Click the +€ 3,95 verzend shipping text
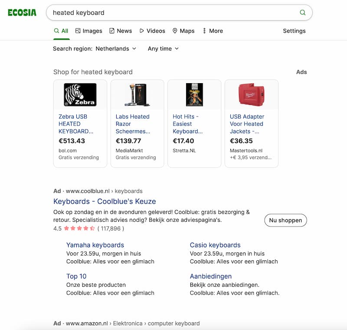The image size is (347, 330). pyautogui.click(x=251, y=158)
